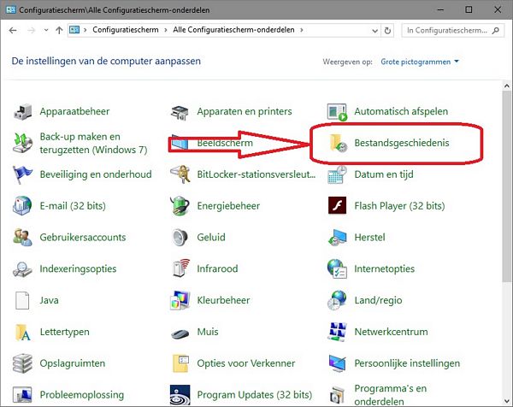Open Probleemoplossing icon
Viewport: 513px width, 407px height.
click(x=22, y=394)
